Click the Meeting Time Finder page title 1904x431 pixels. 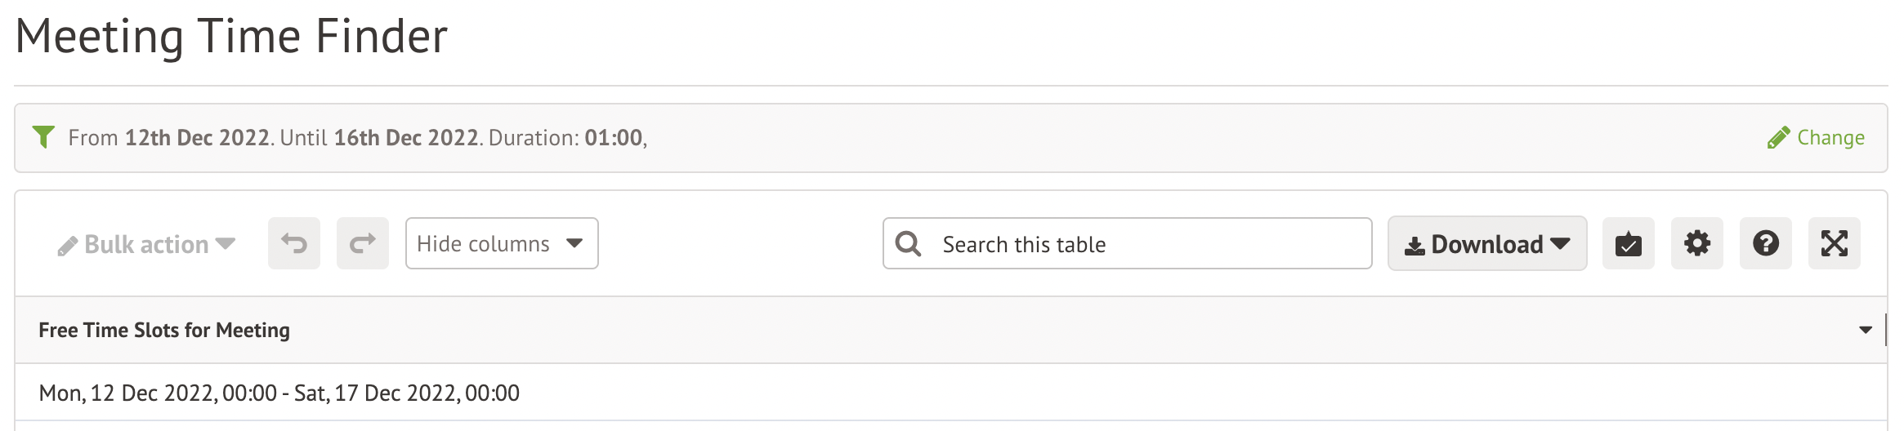click(231, 37)
